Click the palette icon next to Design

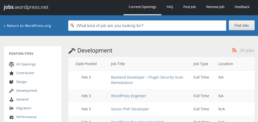coord(11,82)
